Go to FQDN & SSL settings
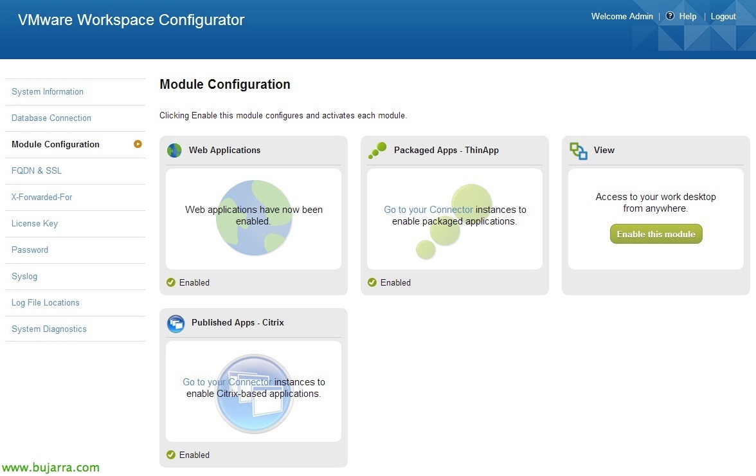Image resolution: width=756 pixels, height=476 pixels. pos(37,170)
